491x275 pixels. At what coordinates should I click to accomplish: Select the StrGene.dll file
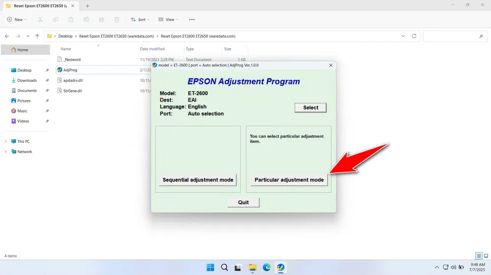click(x=72, y=91)
